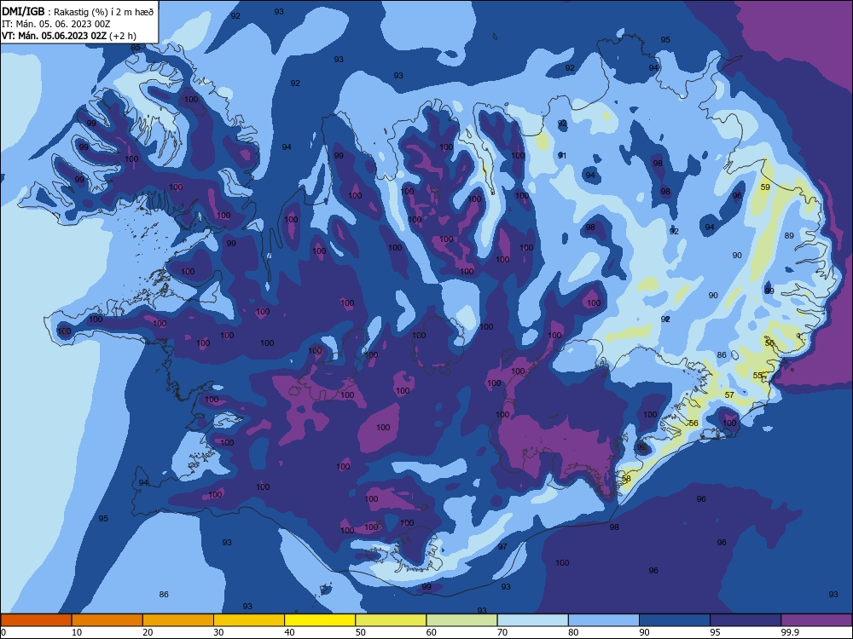Click the map value '89' near east coast

click(x=789, y=236)
